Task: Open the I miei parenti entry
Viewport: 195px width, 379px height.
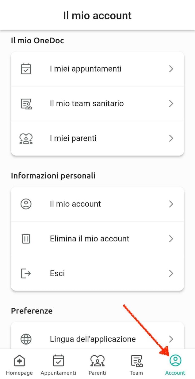Action: coord(73,138)
